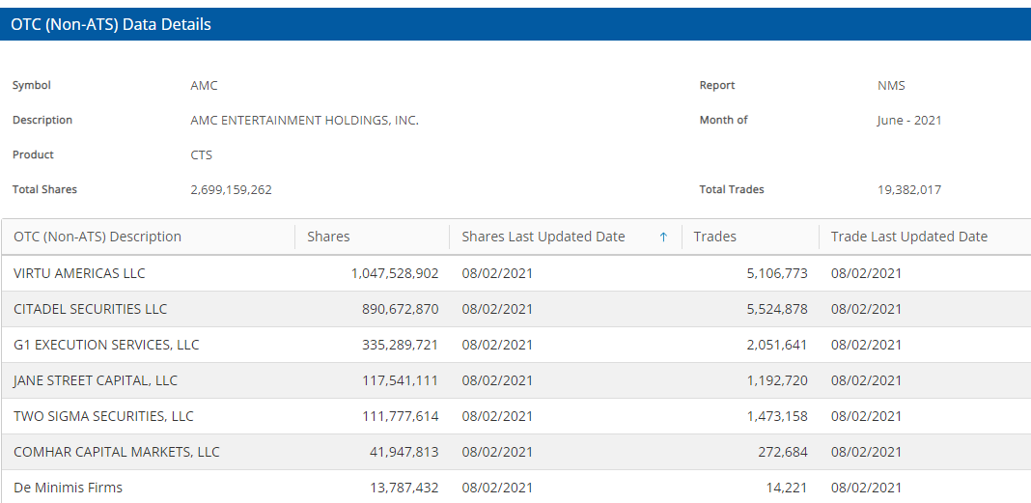
Task: Click shares value 1,047,528,902
Action: (395, 273)
